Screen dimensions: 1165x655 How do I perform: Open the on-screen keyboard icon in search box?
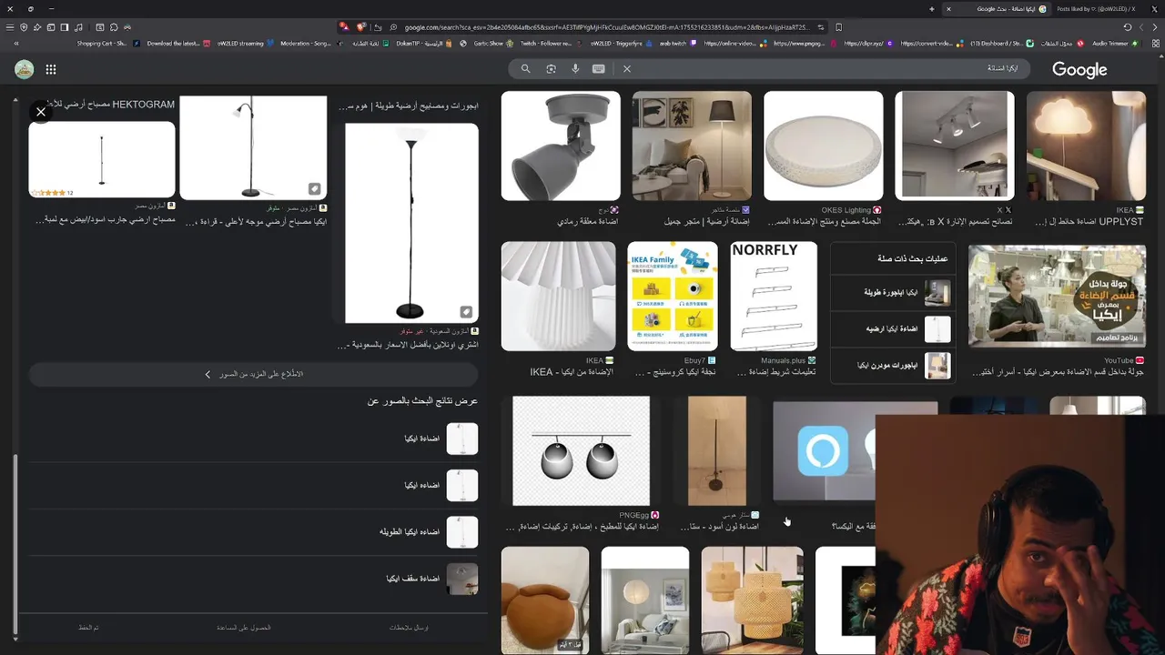(598, 68)
